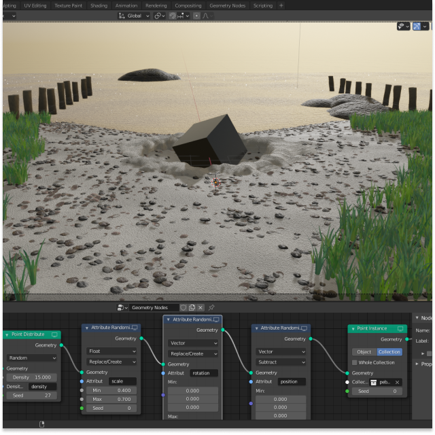Unlink the Geometry Nodes datablock
The image size is (435, 435).
click(201, 308)
